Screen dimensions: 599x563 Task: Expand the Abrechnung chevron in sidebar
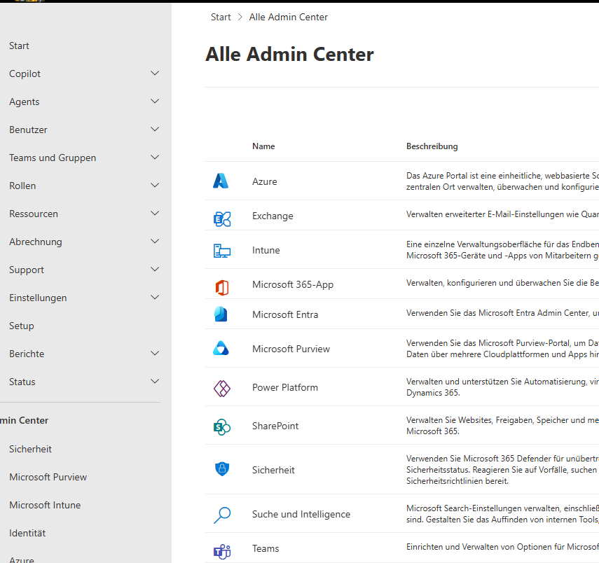point(155,242)
